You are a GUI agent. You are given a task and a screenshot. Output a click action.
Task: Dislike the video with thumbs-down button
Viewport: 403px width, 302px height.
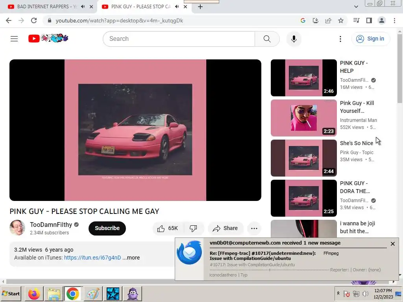pyautogui.click(x=193, y=228)
